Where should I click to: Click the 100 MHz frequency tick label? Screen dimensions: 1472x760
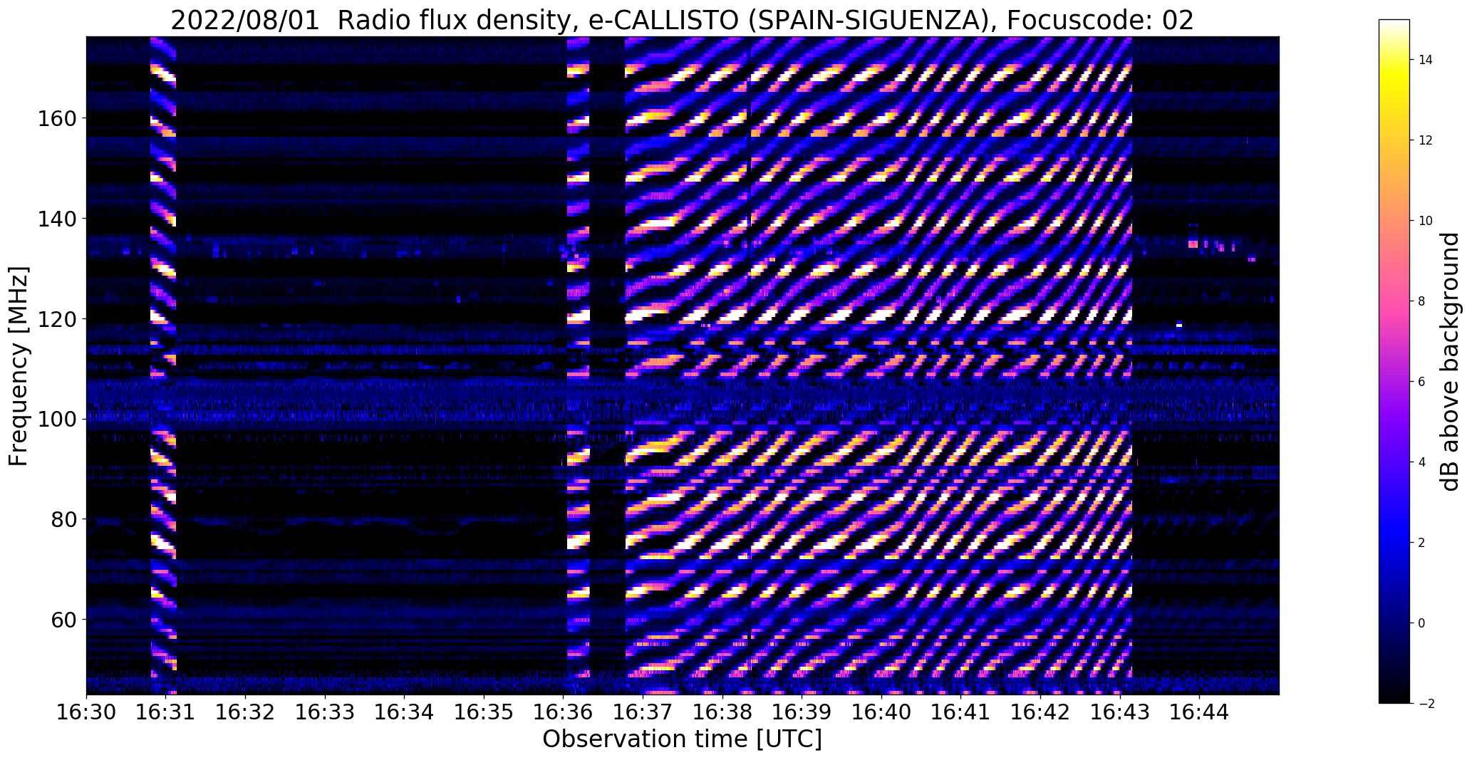(x=57, y=419)
